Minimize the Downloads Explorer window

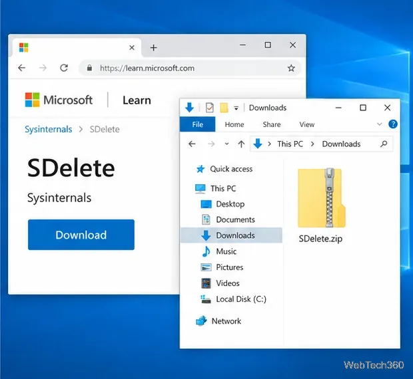tap(338, 108)
